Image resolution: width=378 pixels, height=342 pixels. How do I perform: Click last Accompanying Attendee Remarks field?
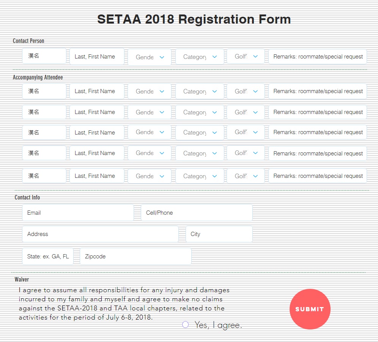click(x=318, y=176)
